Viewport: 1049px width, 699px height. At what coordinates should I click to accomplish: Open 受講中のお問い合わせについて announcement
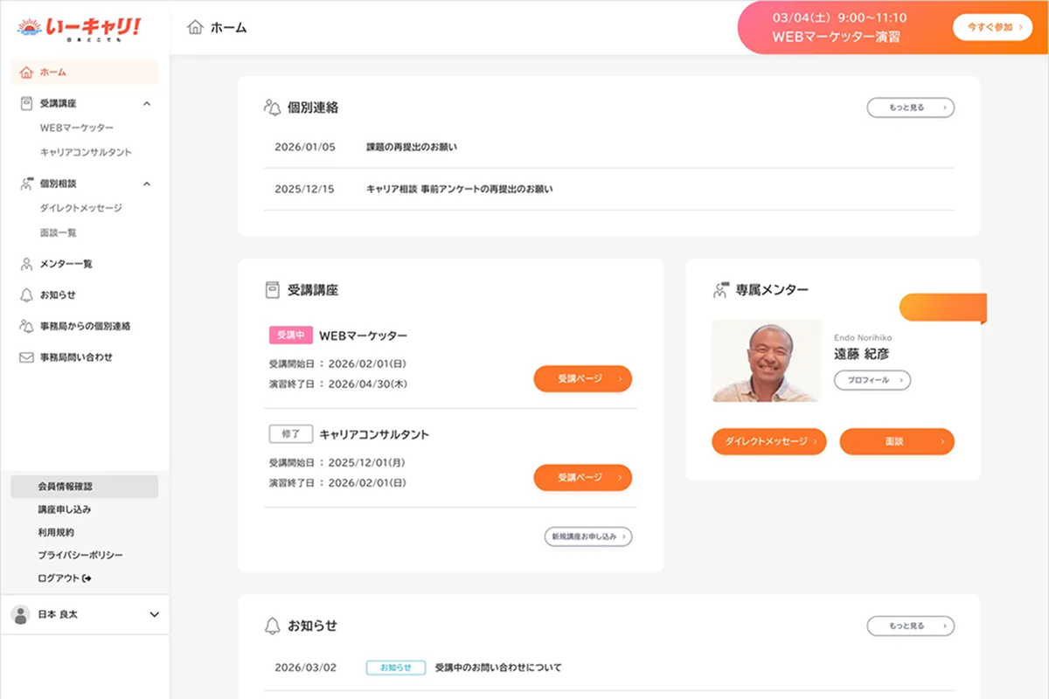[498, 668]
